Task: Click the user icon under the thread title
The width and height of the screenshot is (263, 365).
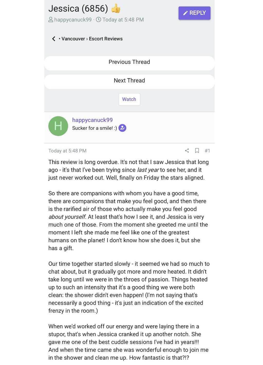Action: tap(51, 20)
